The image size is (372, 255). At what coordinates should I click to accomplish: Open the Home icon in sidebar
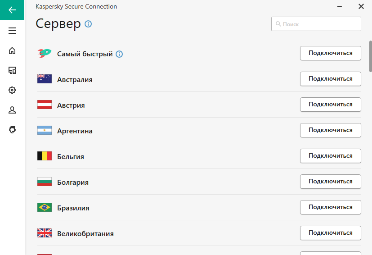12,50
